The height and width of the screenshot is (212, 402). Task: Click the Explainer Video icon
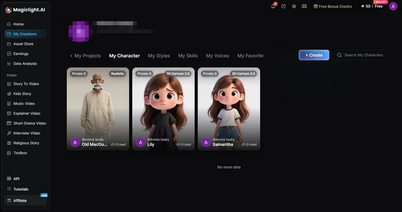pyautogui.click(x=9, y=113)
